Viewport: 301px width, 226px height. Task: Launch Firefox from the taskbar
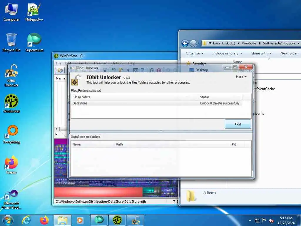coord(44,220)
